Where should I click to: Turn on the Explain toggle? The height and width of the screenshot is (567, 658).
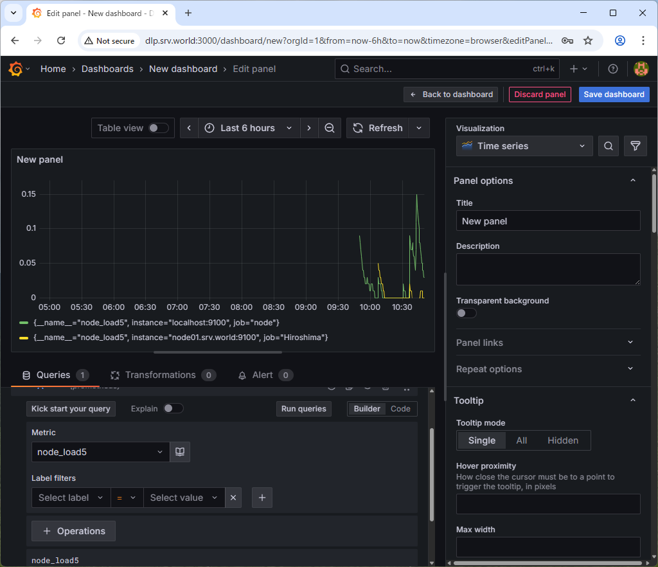point(173,408)
